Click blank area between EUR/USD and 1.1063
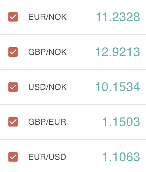The height and width of the screenshot is (172, 146). 84,157
